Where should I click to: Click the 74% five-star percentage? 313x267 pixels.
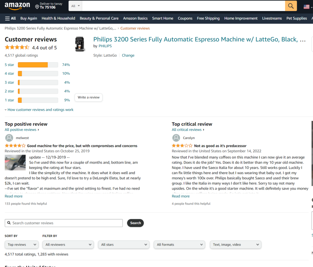point(66,65)
